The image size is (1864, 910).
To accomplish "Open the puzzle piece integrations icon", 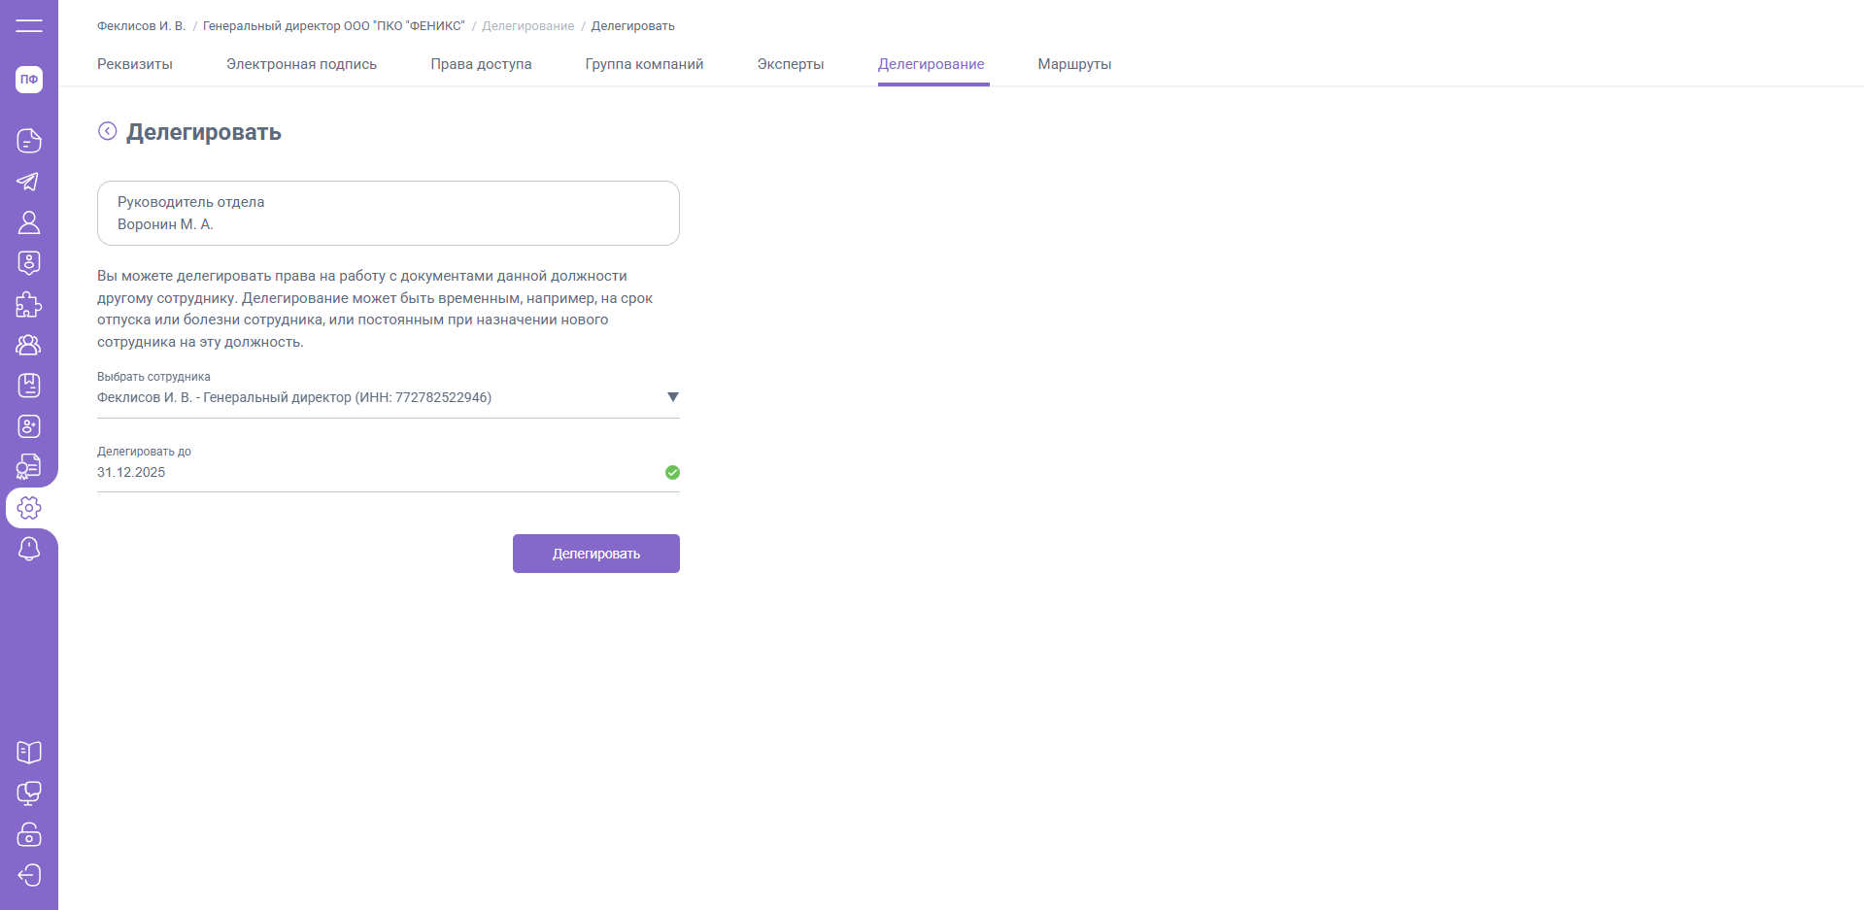I will tap(29, 305).
